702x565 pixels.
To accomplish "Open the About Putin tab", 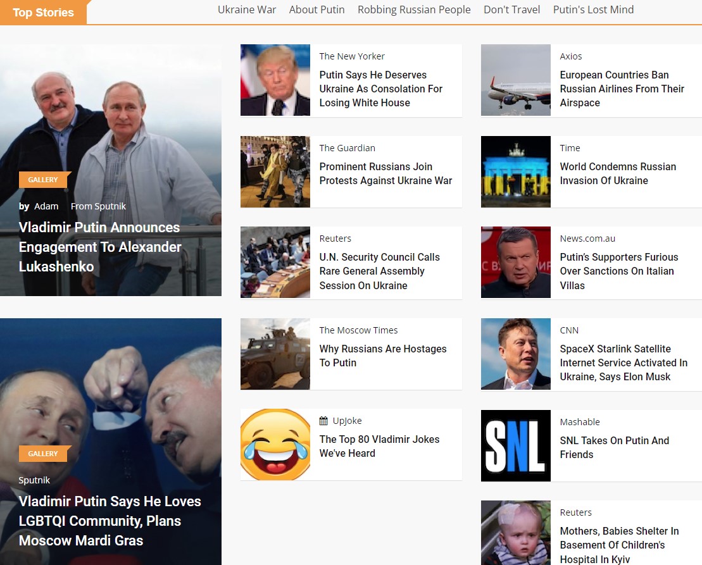I will tap(317, 9).
